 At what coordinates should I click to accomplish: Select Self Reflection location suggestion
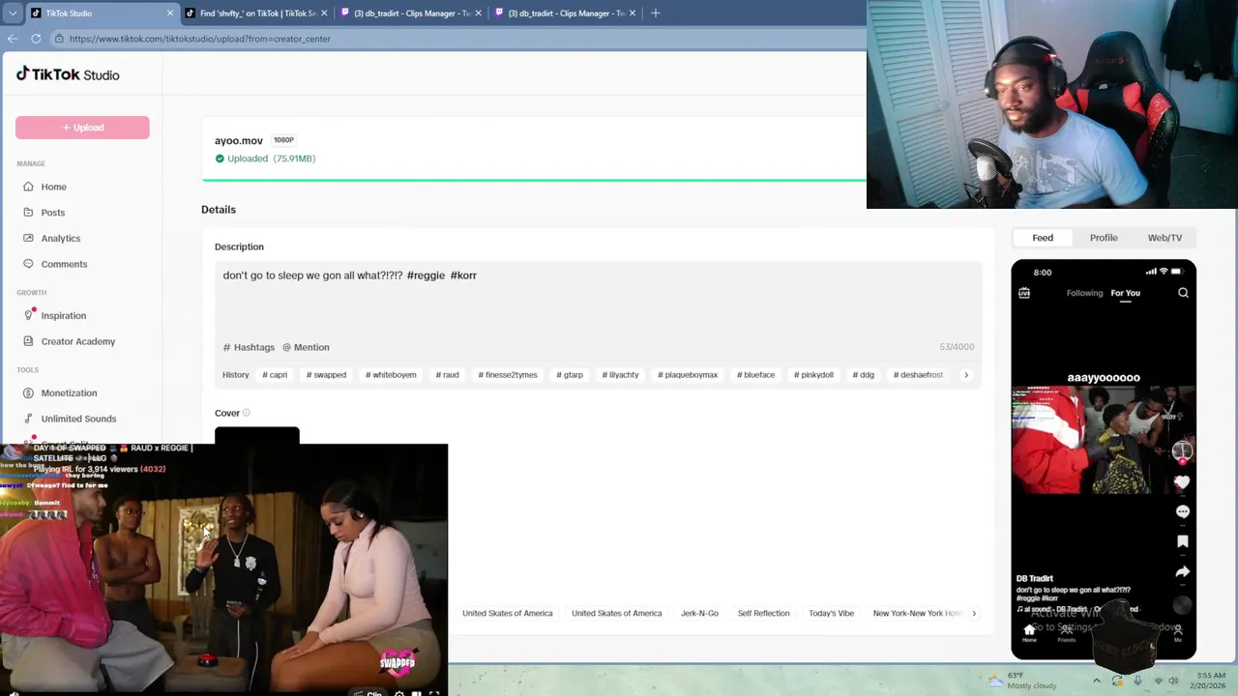pyautogui.click(x=763, y=613)
